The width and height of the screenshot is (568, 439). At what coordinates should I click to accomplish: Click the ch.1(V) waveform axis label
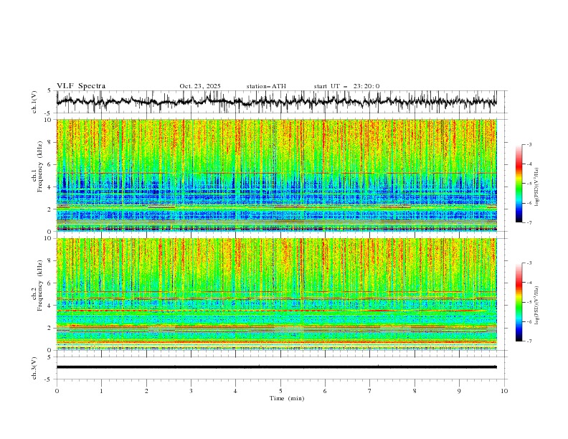point(34,102)
